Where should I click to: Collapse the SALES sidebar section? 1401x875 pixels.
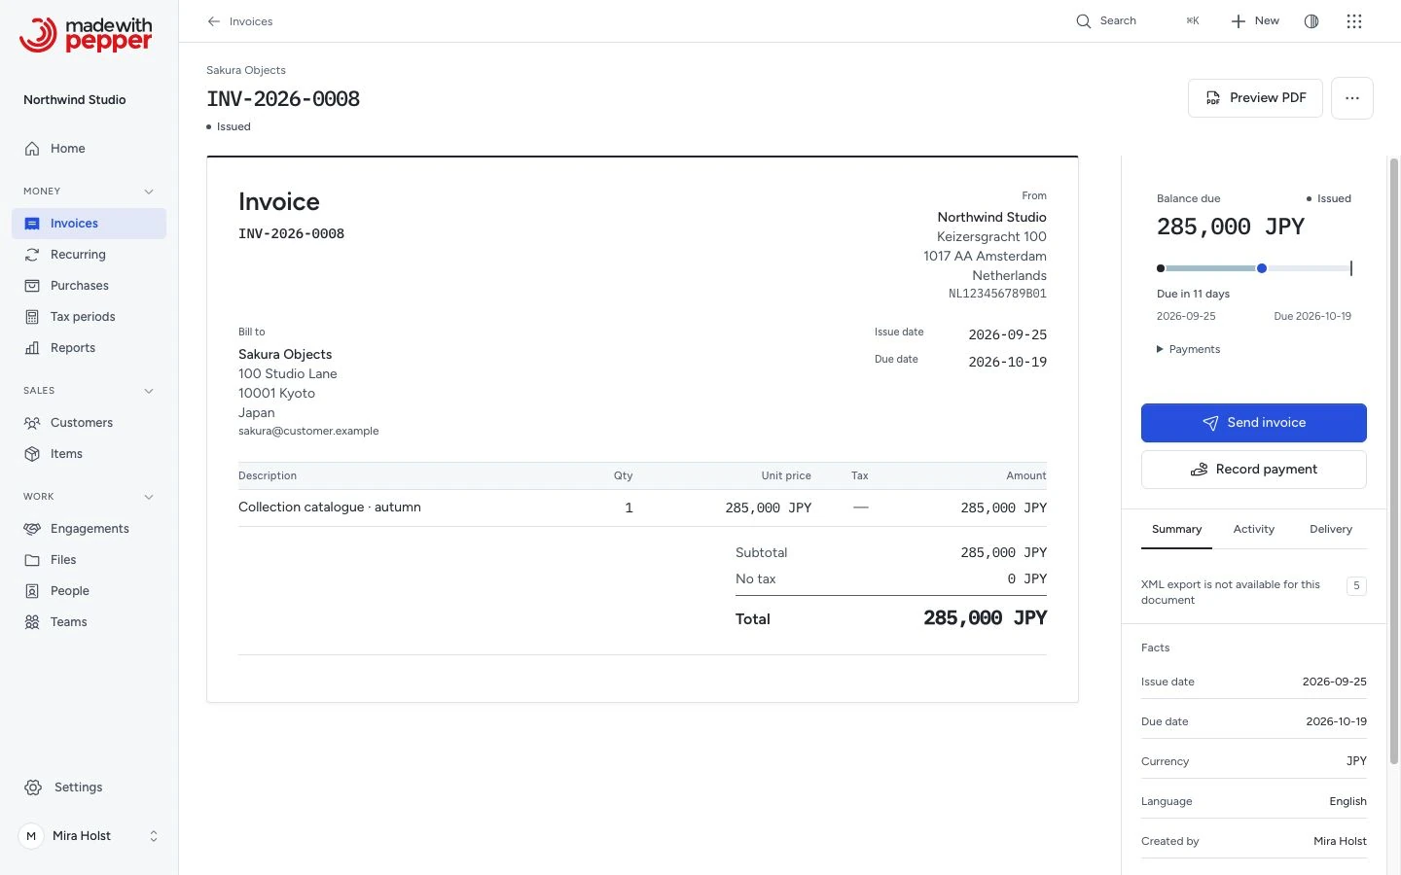point(149,391)
